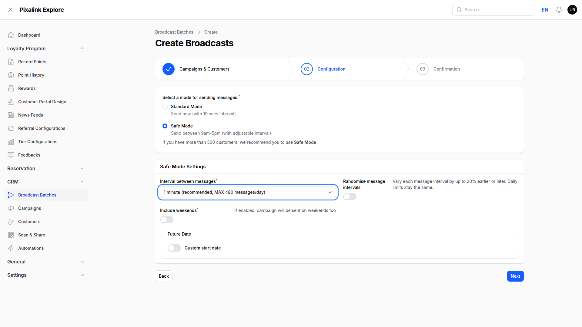Expand the General section
The height and width of the screenshot is (327, 582).
coord(82,262)
